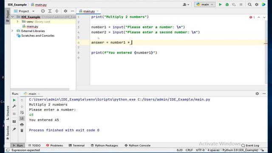Click the error stripe mark at line 6

pyautogui.click(x=266, y=43)
